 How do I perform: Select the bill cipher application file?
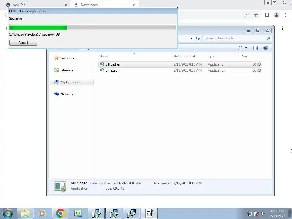point(180,64)
